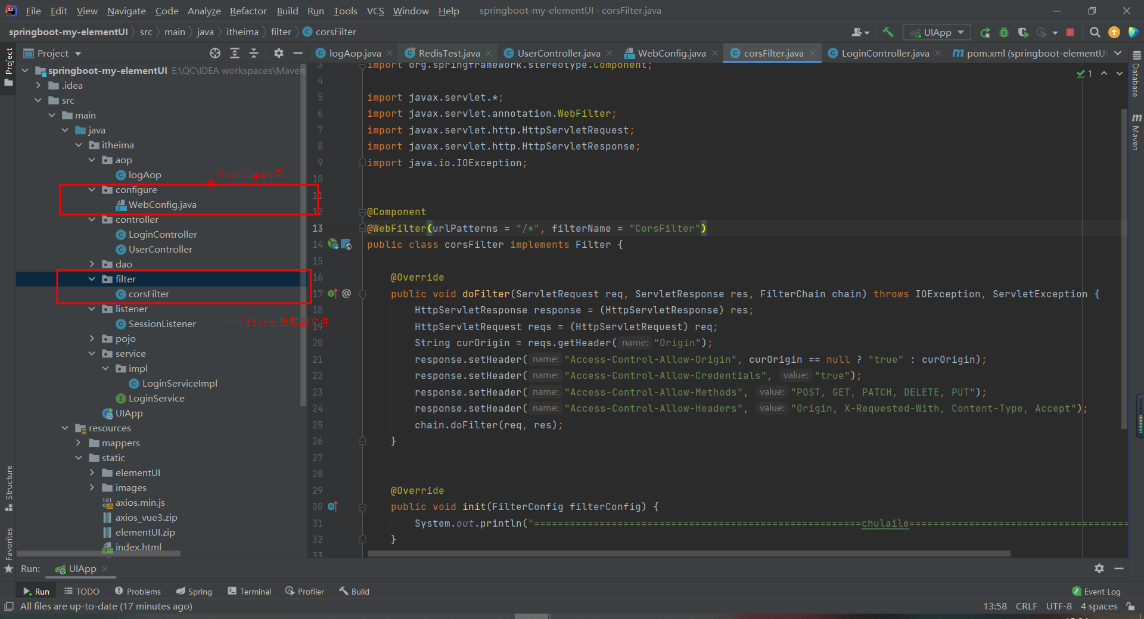
Task: Build the project with the hammer icon
Action: (x=888, y=32)
